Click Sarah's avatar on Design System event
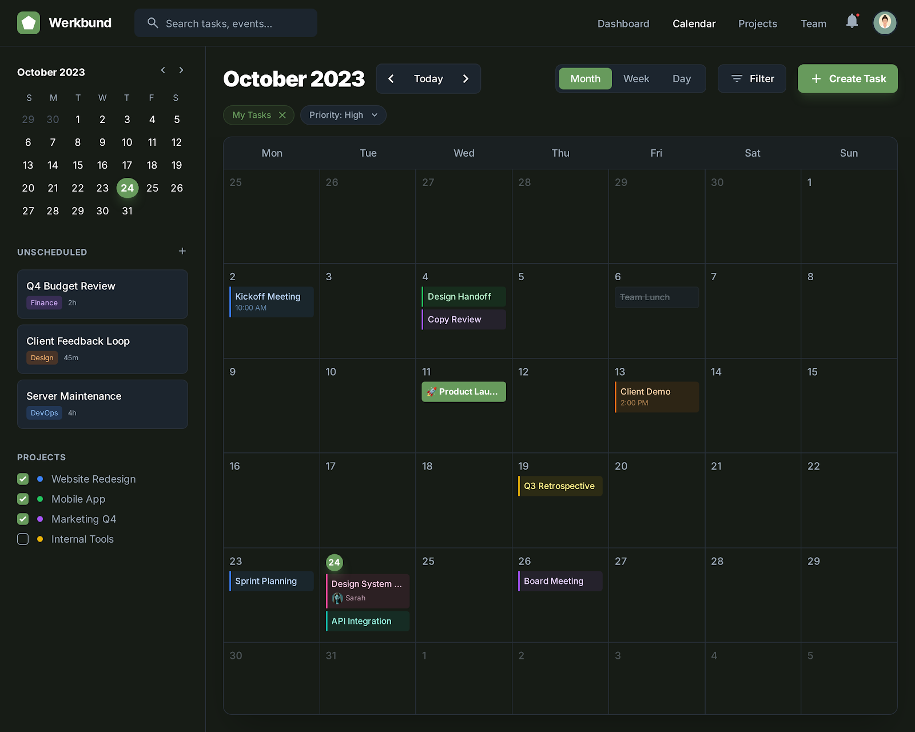This screenshot has width=915, height=732. pyautogui.click(x=337, y=598)
